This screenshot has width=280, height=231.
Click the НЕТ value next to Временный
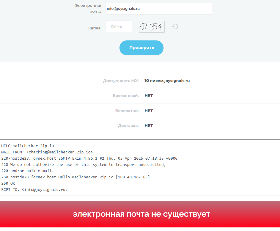coord(149,95)
